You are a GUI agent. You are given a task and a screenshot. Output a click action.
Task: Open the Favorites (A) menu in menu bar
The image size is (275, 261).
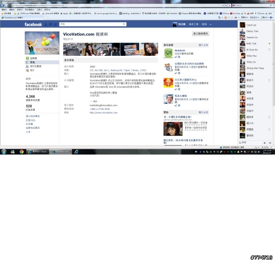(30, 9)
